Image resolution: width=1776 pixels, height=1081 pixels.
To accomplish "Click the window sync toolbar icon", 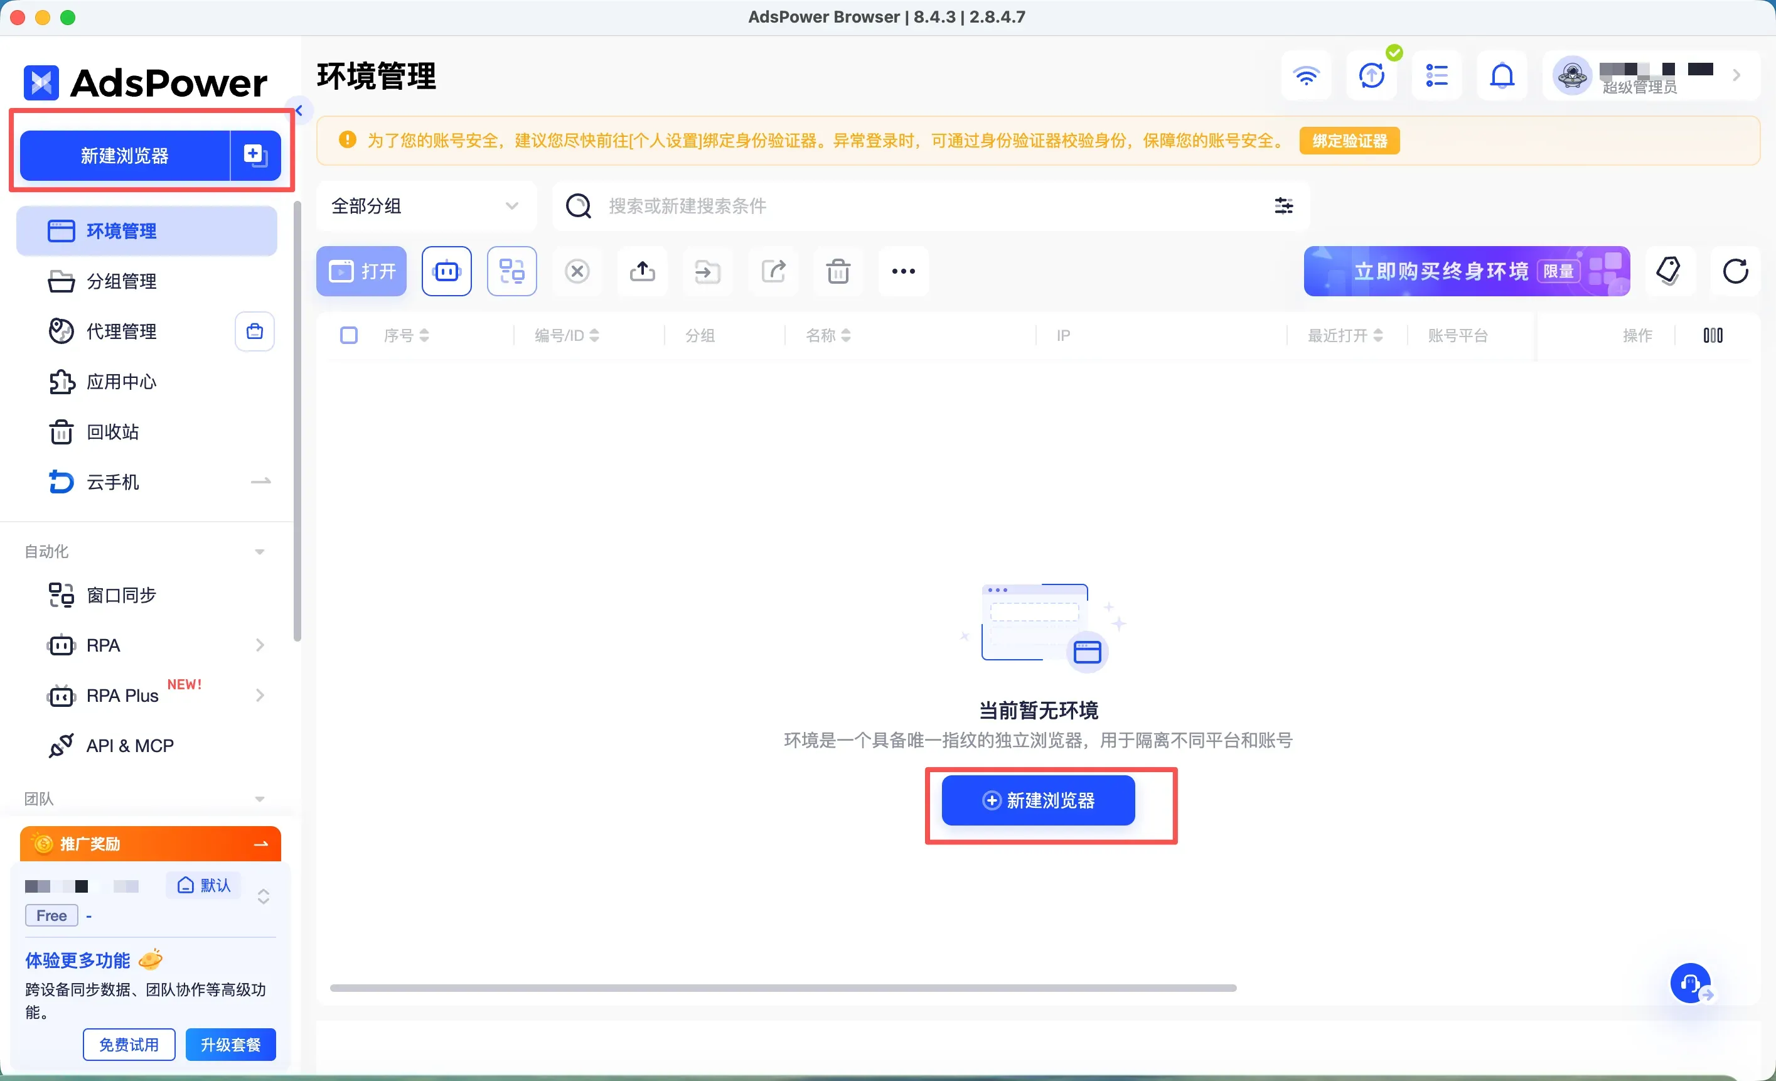I will pyautogui.click(x=511, y=271).
